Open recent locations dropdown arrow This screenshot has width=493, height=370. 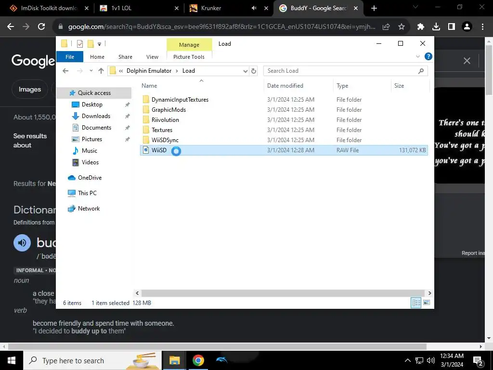coord(91,71)
